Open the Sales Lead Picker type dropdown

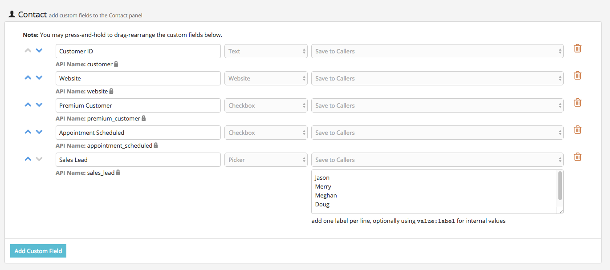266,160
